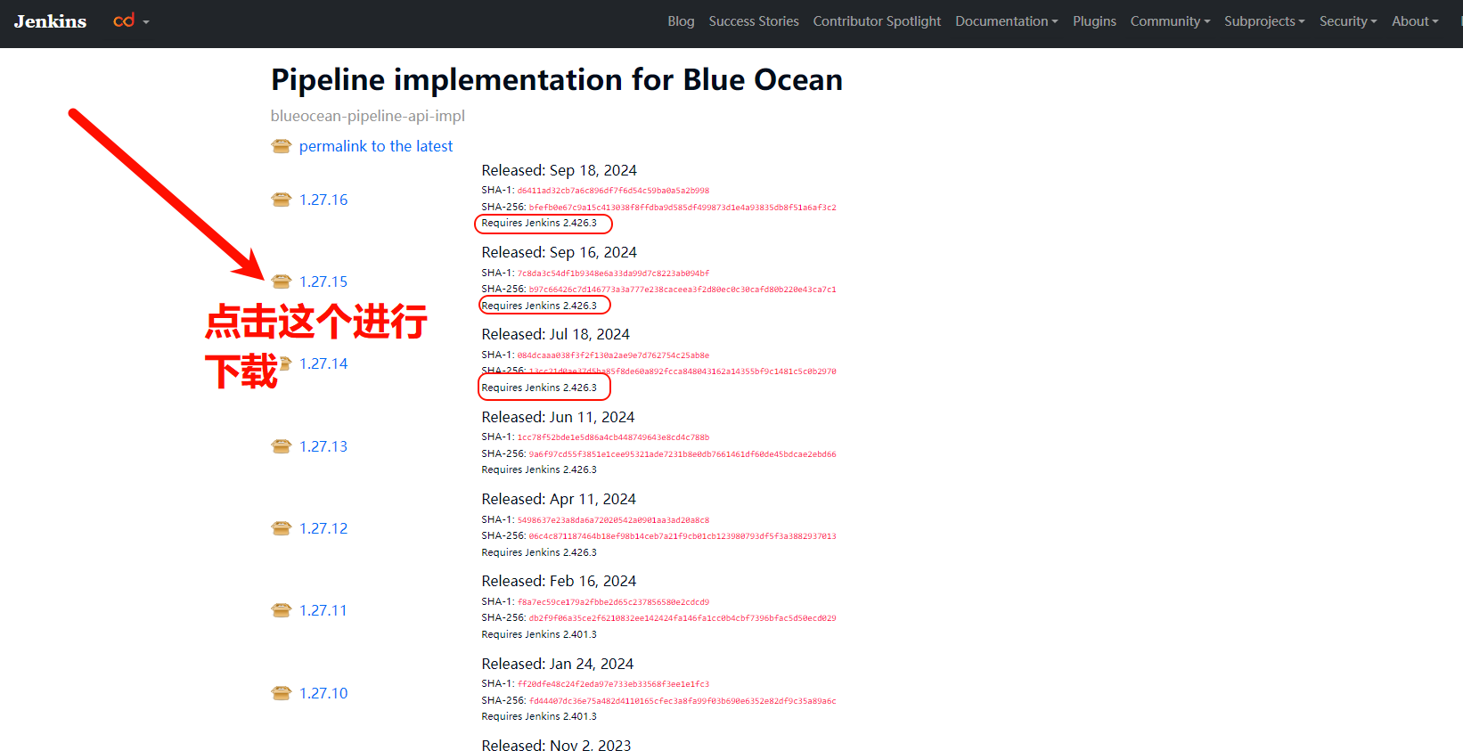This screenshot has width=1463, height=751.
Task: Expand the Security dropdown
Action: tap(1348, 21)
